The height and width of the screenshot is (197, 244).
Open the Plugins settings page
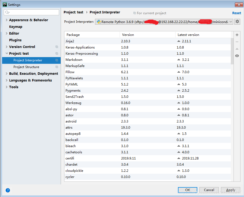pyautogui.click(x=15, y=40)
